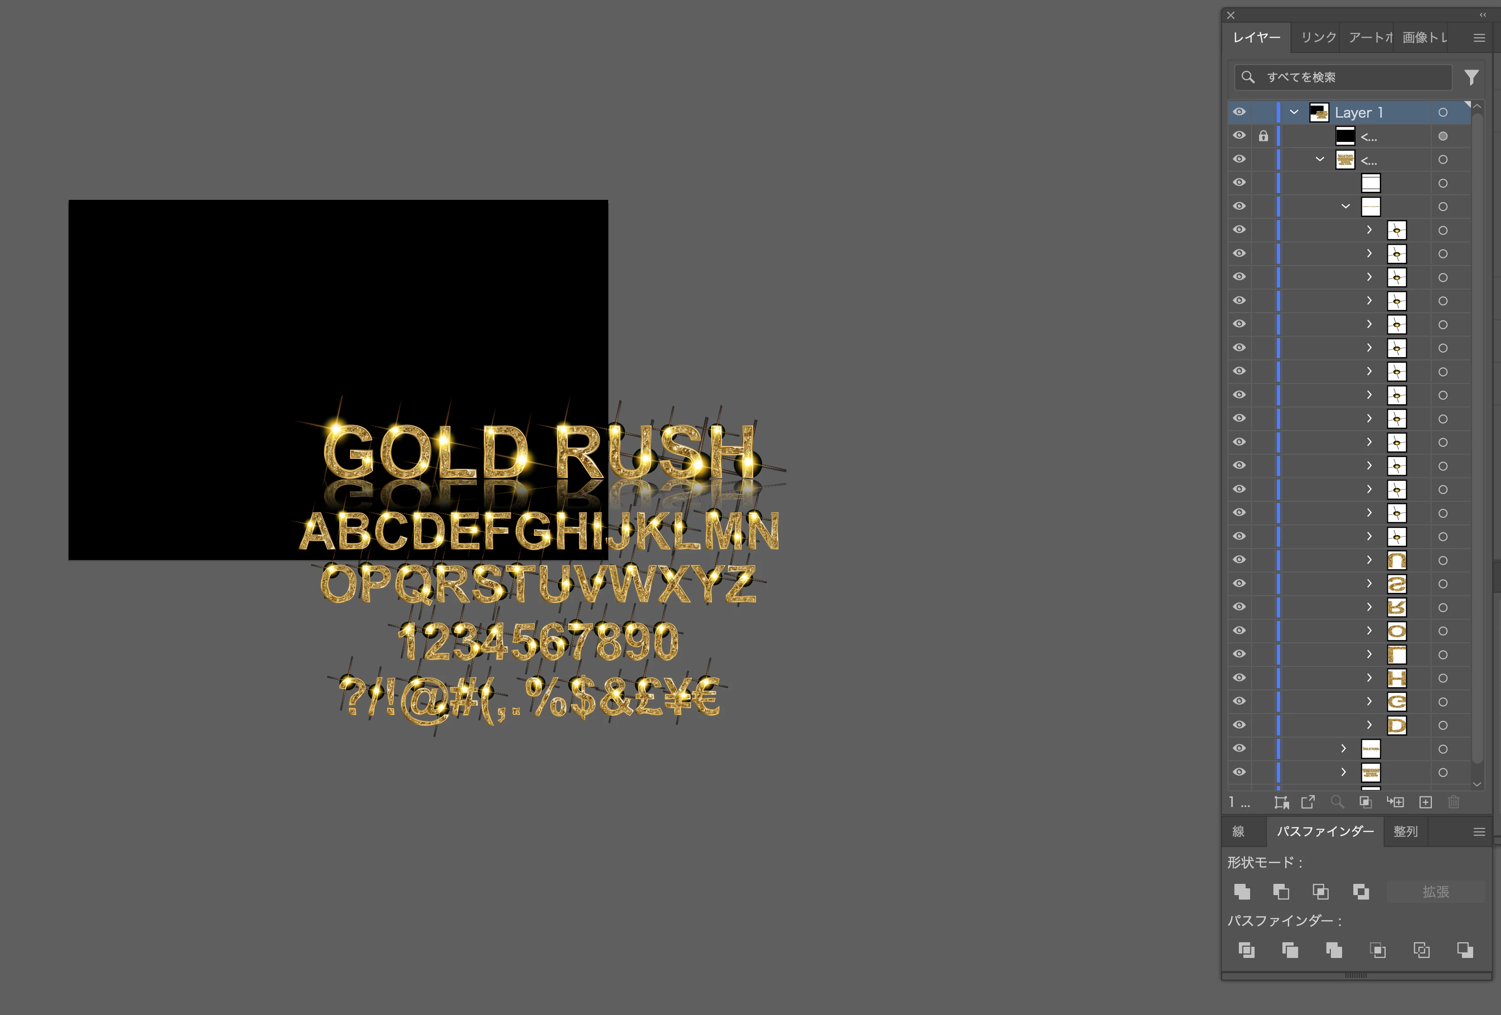Click the Minus Back pathfinder icon

coord(1465,950)
